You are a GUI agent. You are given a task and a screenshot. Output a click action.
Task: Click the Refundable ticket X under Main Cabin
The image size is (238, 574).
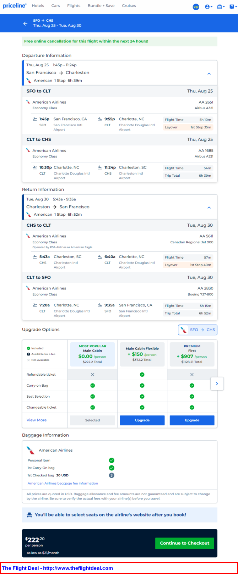tap(92, 374)
